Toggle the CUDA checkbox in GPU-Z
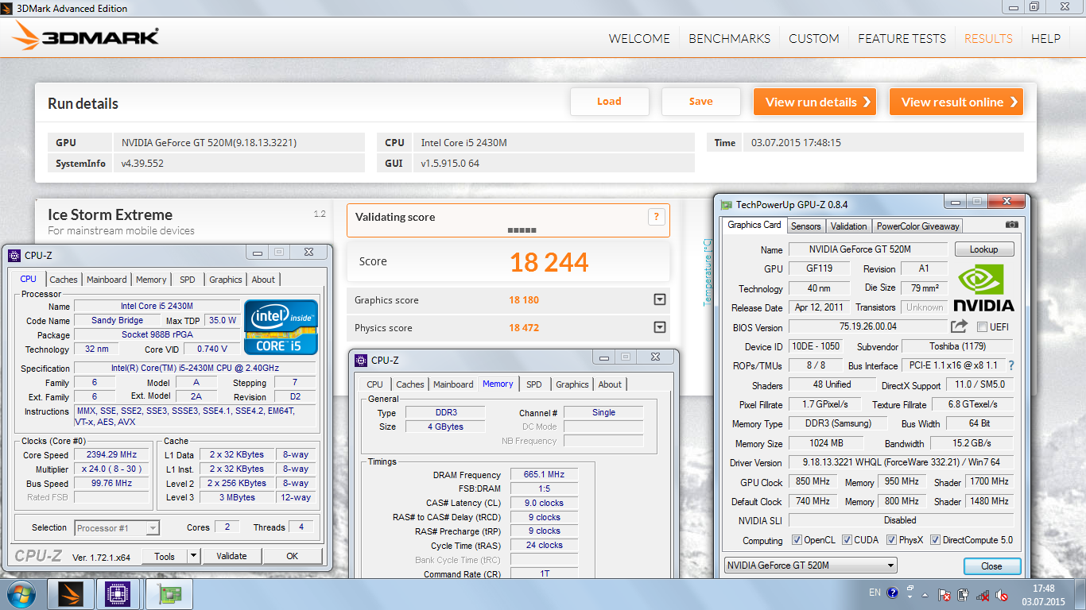This screenshot has width=1086, height=610. pos(847,540)
